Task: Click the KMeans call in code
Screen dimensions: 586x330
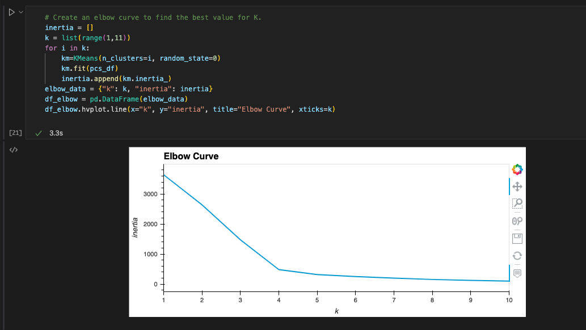Action: (x=141, y=58)
